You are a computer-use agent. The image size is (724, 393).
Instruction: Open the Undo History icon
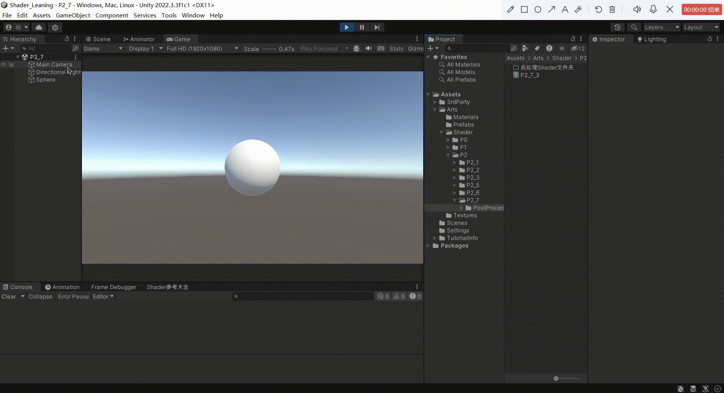pyautogui.click(x=617, y=27)
